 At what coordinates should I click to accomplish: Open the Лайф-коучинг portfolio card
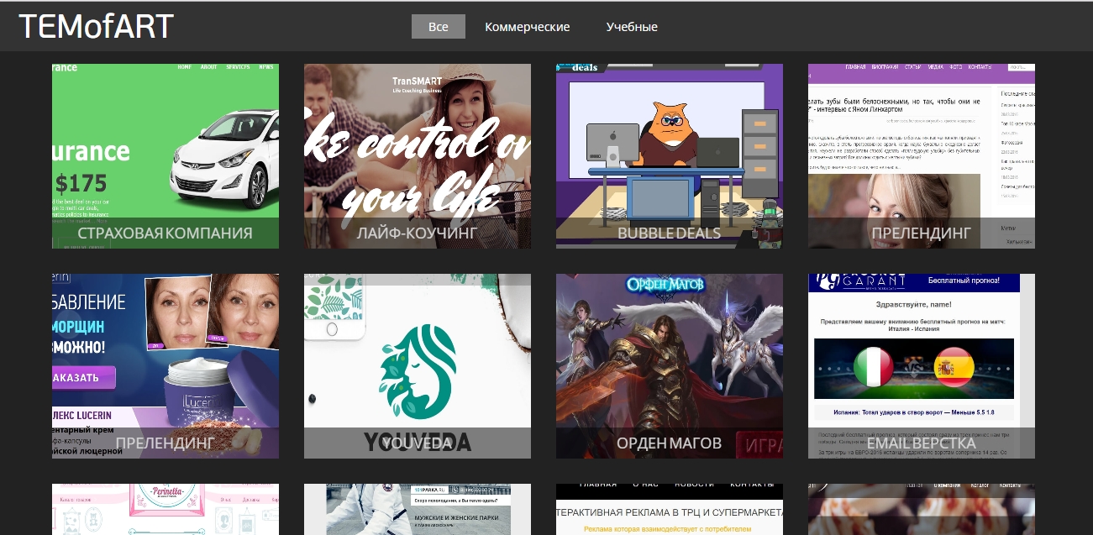418,156
